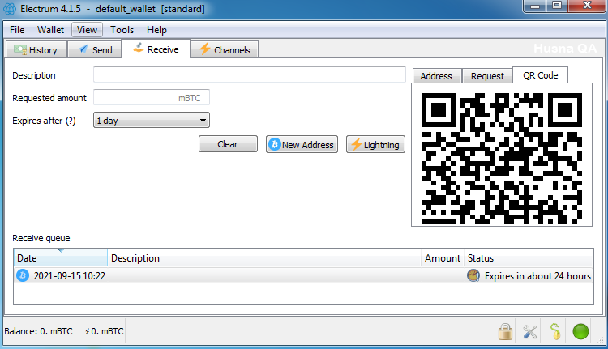Click the expiry clock icon in Status column

point(473,275)
